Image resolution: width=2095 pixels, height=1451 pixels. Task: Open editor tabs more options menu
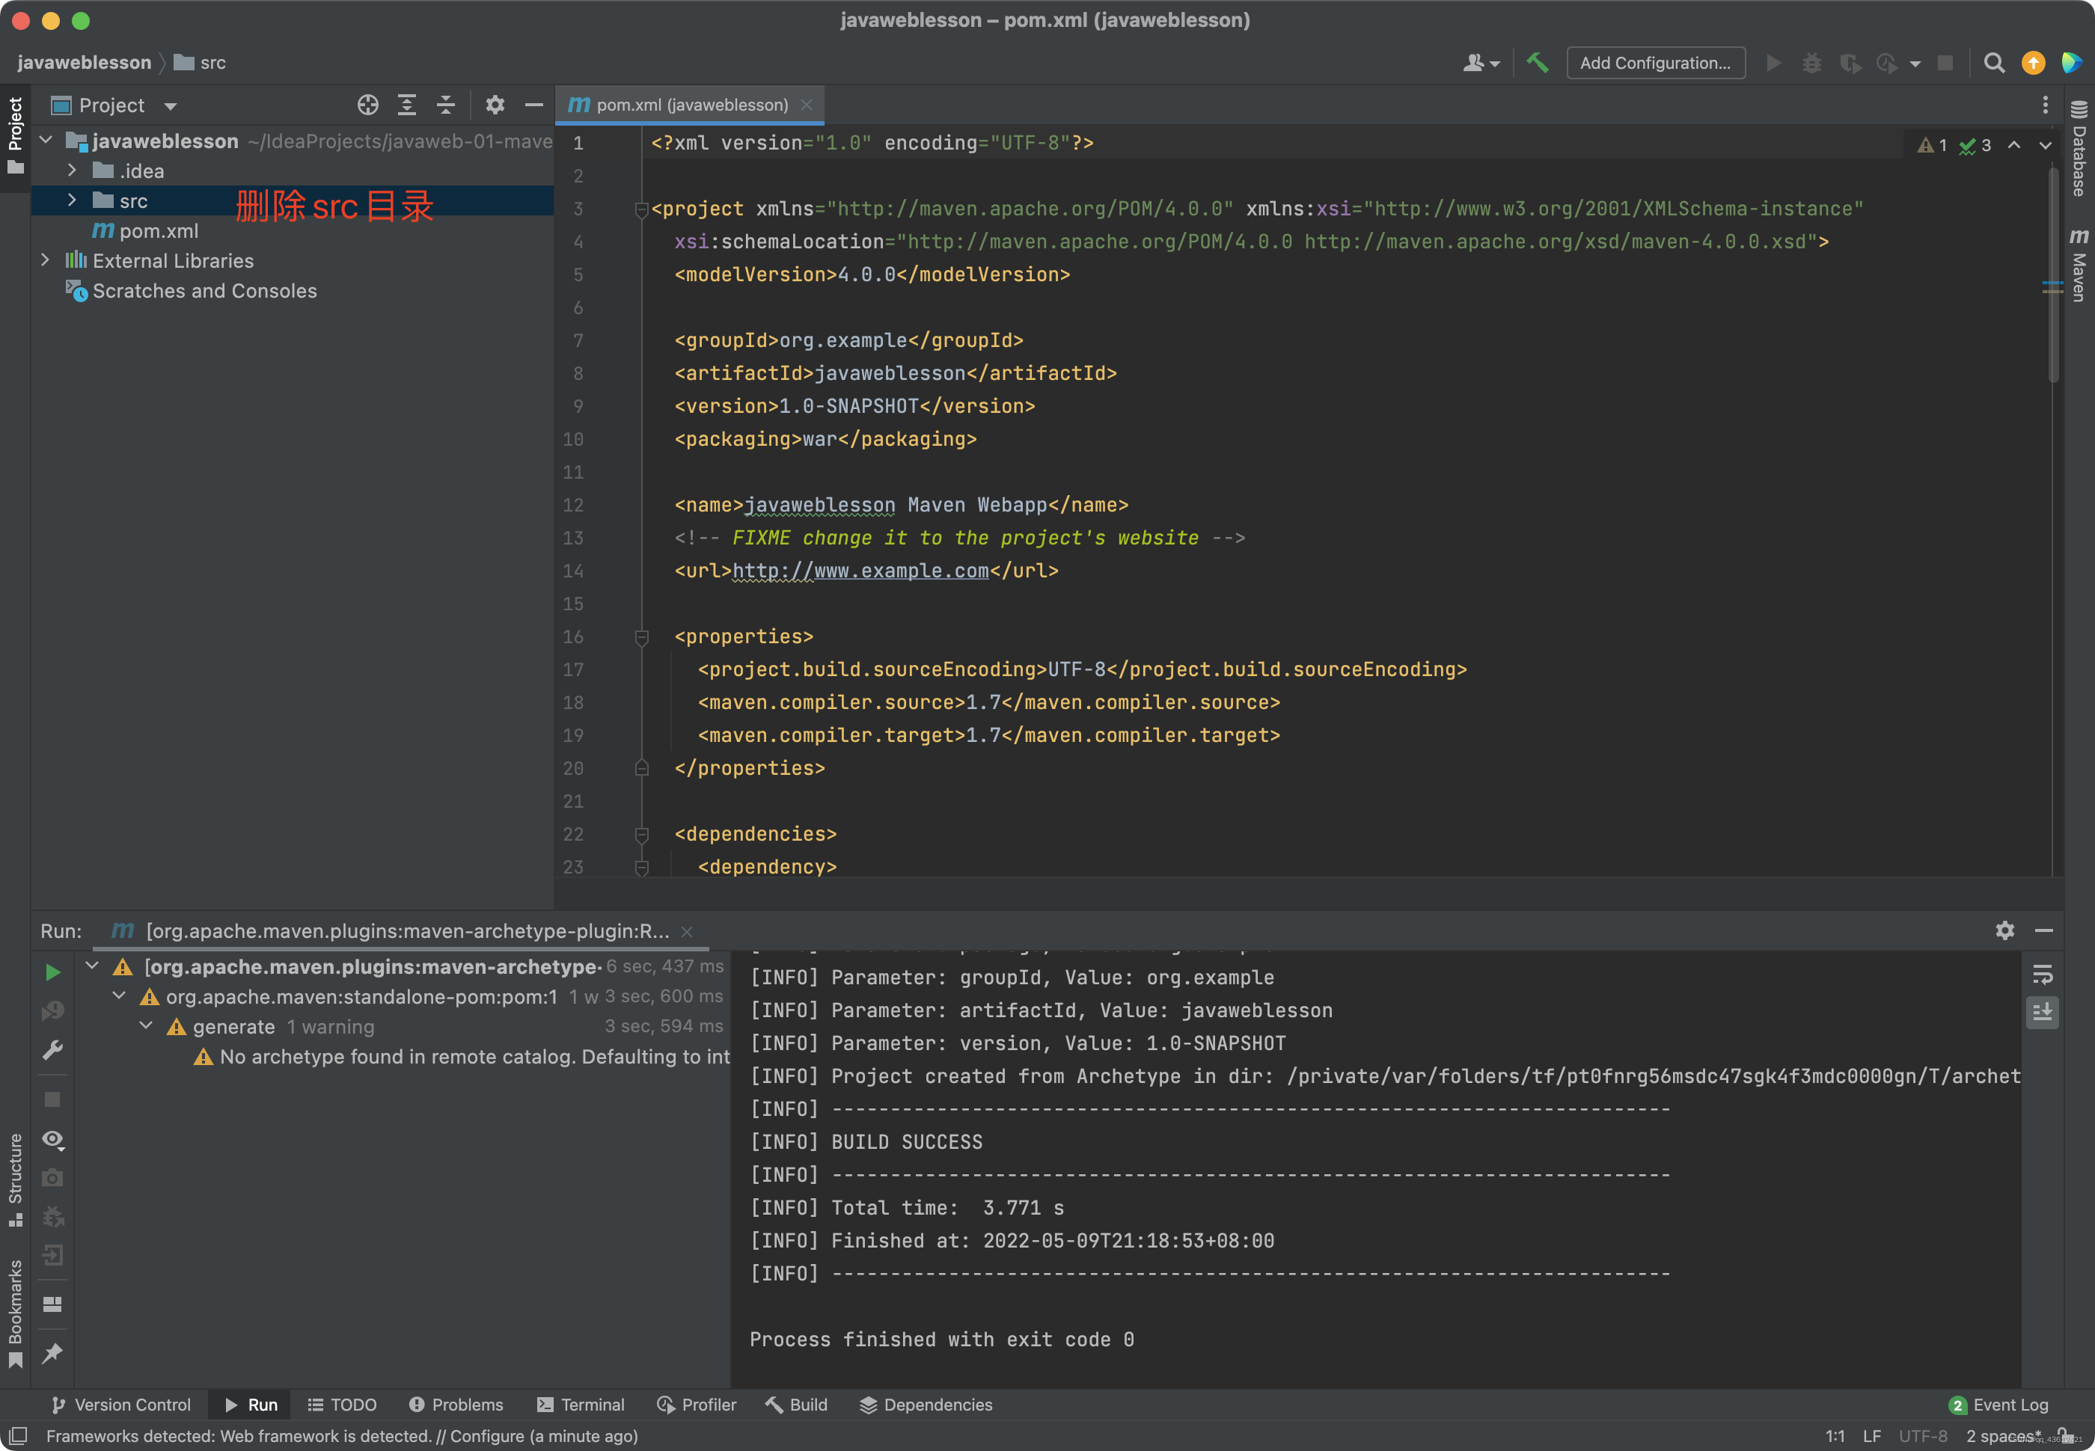coord(2046,105)
